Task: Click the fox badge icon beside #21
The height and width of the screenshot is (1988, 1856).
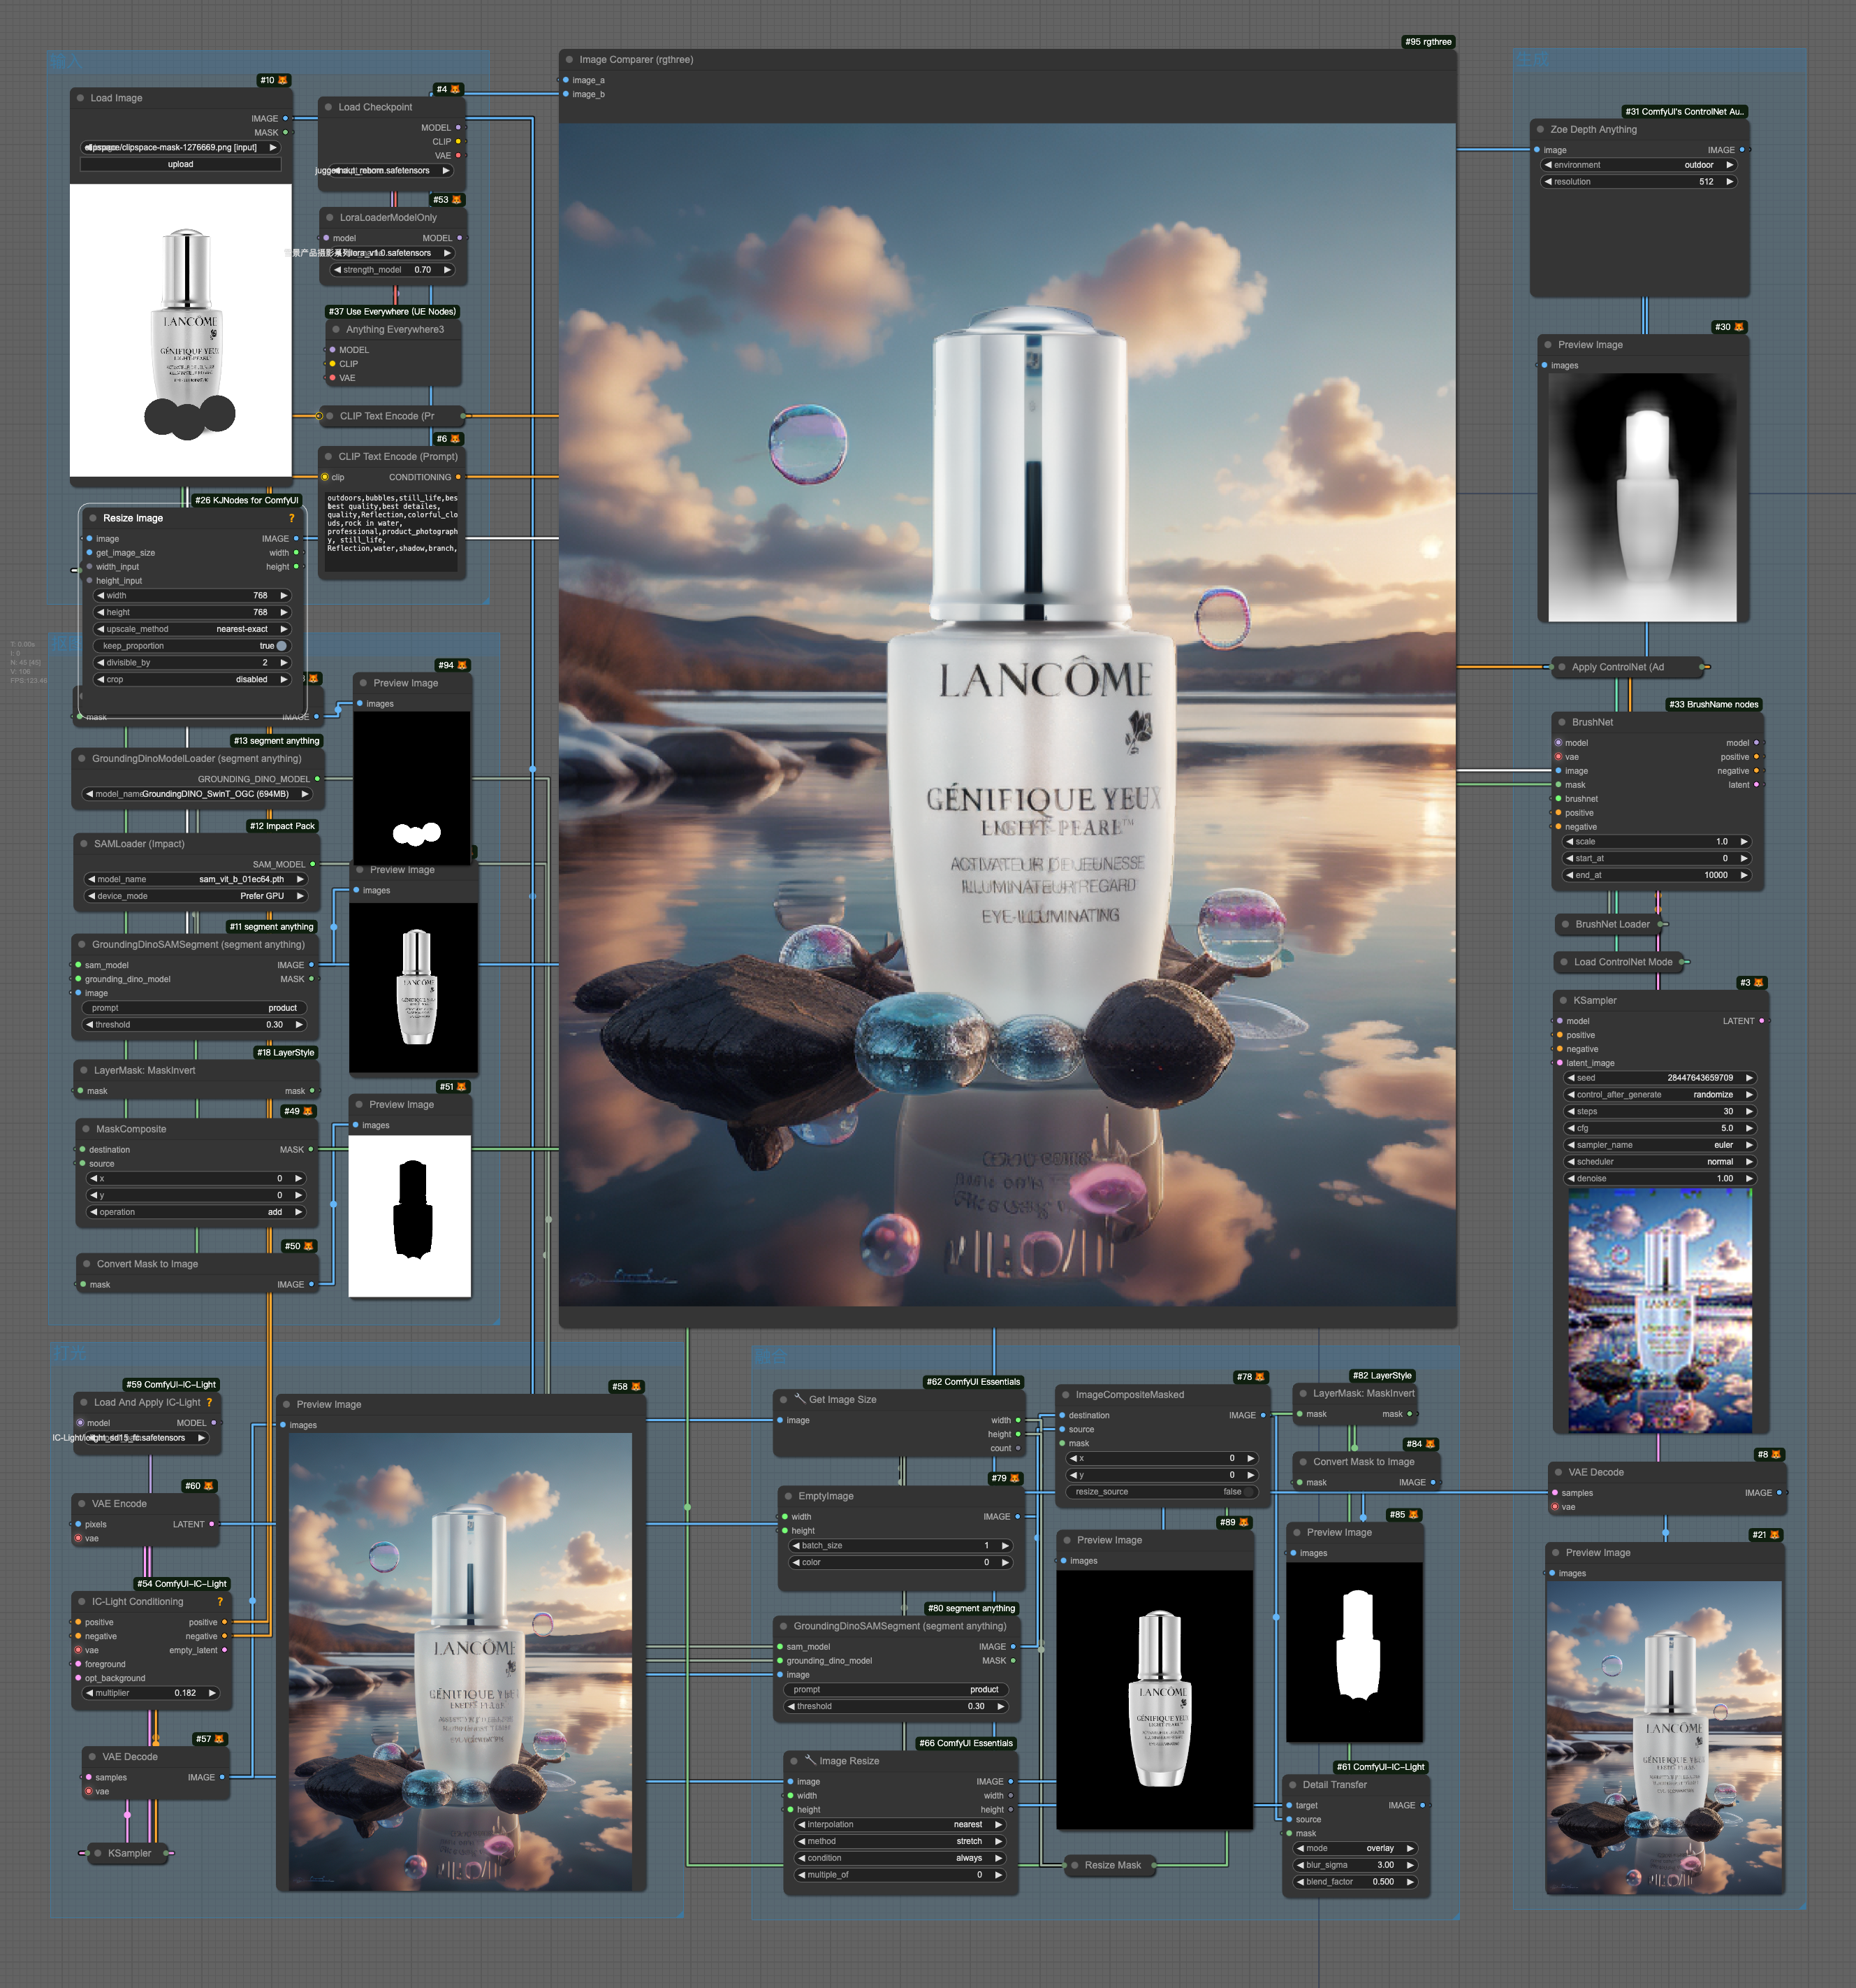Action: click(1775, 1535)
